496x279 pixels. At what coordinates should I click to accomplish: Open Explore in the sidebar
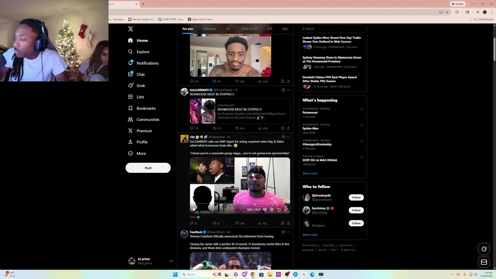(x=139, y=52)
